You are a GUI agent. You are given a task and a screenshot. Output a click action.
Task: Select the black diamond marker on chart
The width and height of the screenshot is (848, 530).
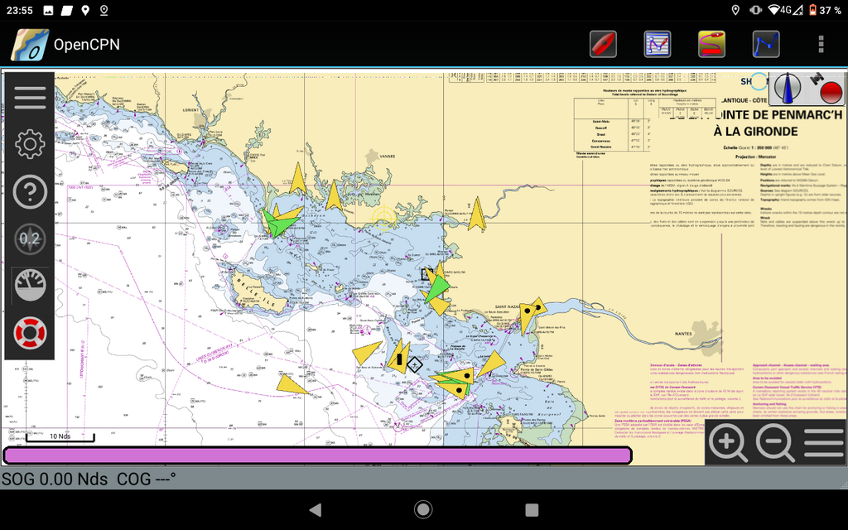click(414, 365)
